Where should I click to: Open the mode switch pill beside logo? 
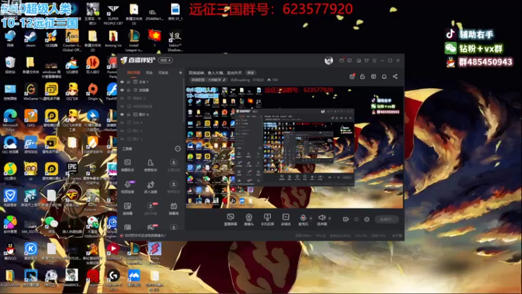coord(166,60)
